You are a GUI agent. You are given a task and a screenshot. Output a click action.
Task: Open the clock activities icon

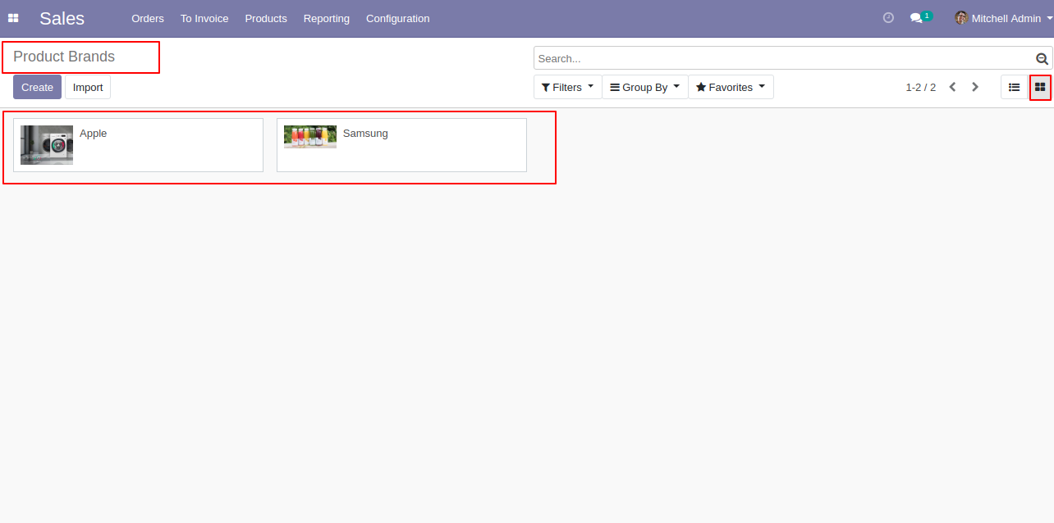point(888,18)
